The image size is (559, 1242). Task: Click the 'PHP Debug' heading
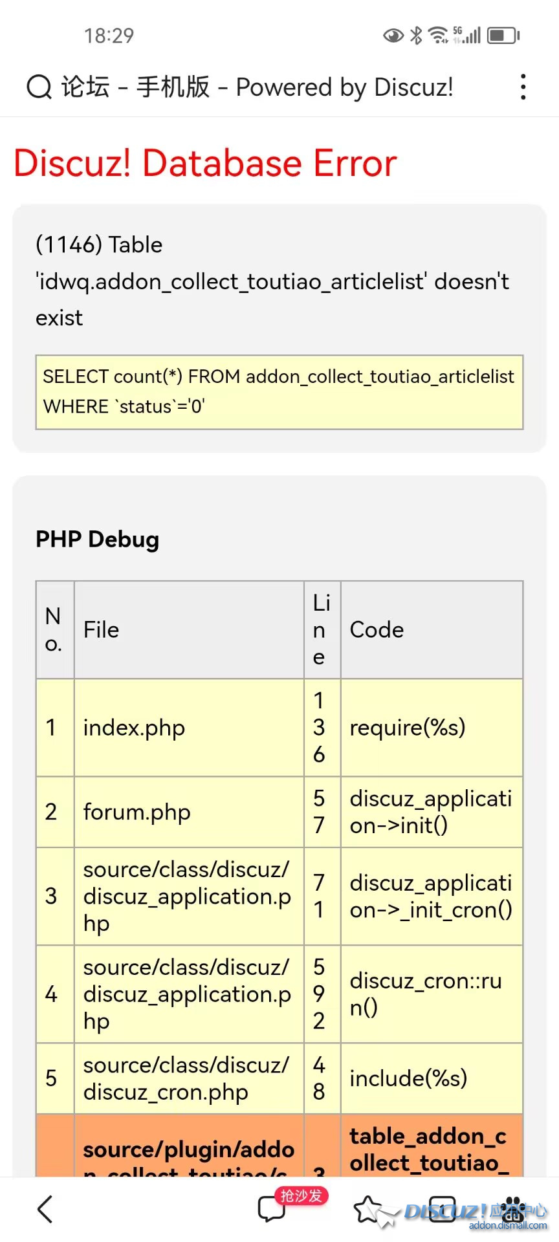point(97,539)
